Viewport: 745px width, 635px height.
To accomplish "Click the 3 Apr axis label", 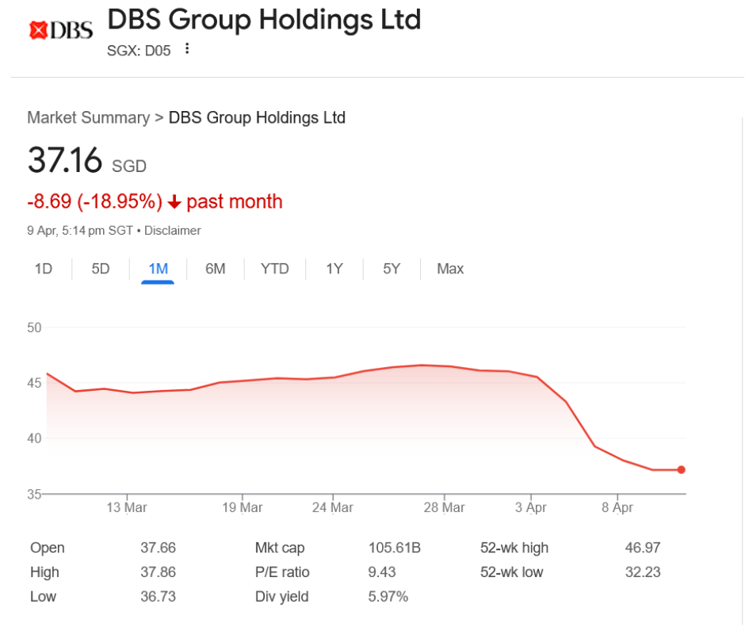I will [531, 507].
